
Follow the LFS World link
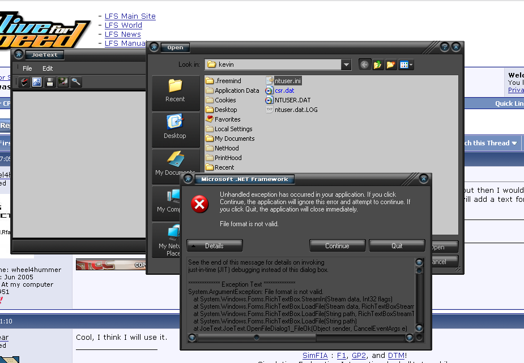[123, 25]
